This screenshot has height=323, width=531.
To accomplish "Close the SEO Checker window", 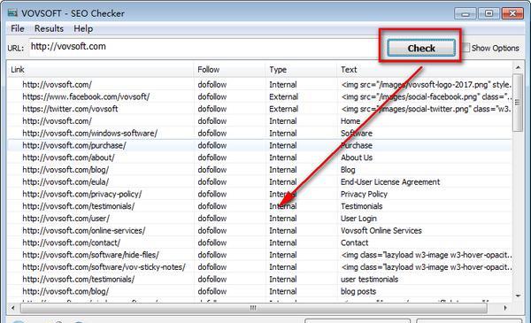I will click(512, 13).
